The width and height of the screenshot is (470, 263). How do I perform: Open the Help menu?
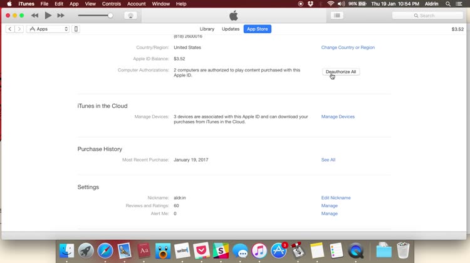point(181,4)
